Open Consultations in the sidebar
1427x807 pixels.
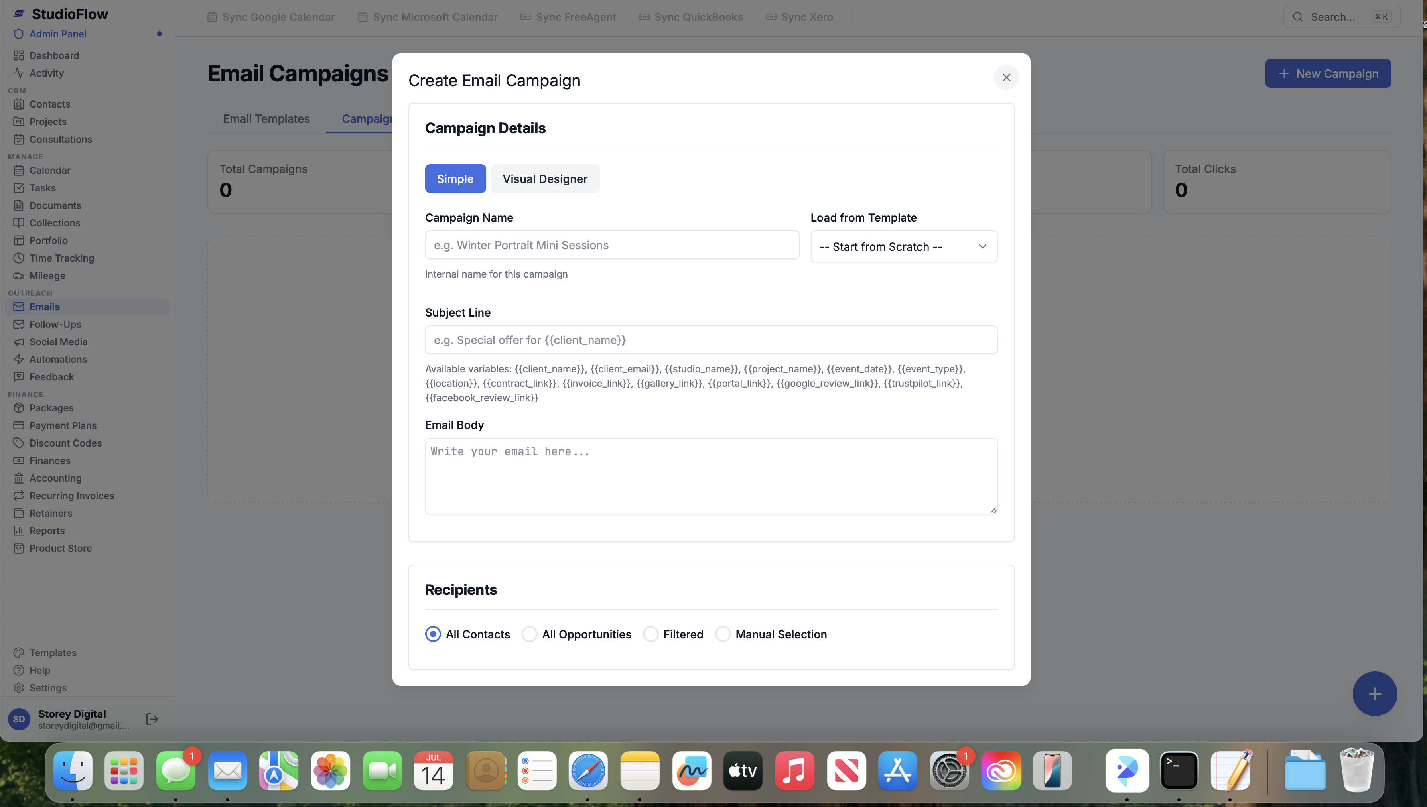[x=61, y=139]
